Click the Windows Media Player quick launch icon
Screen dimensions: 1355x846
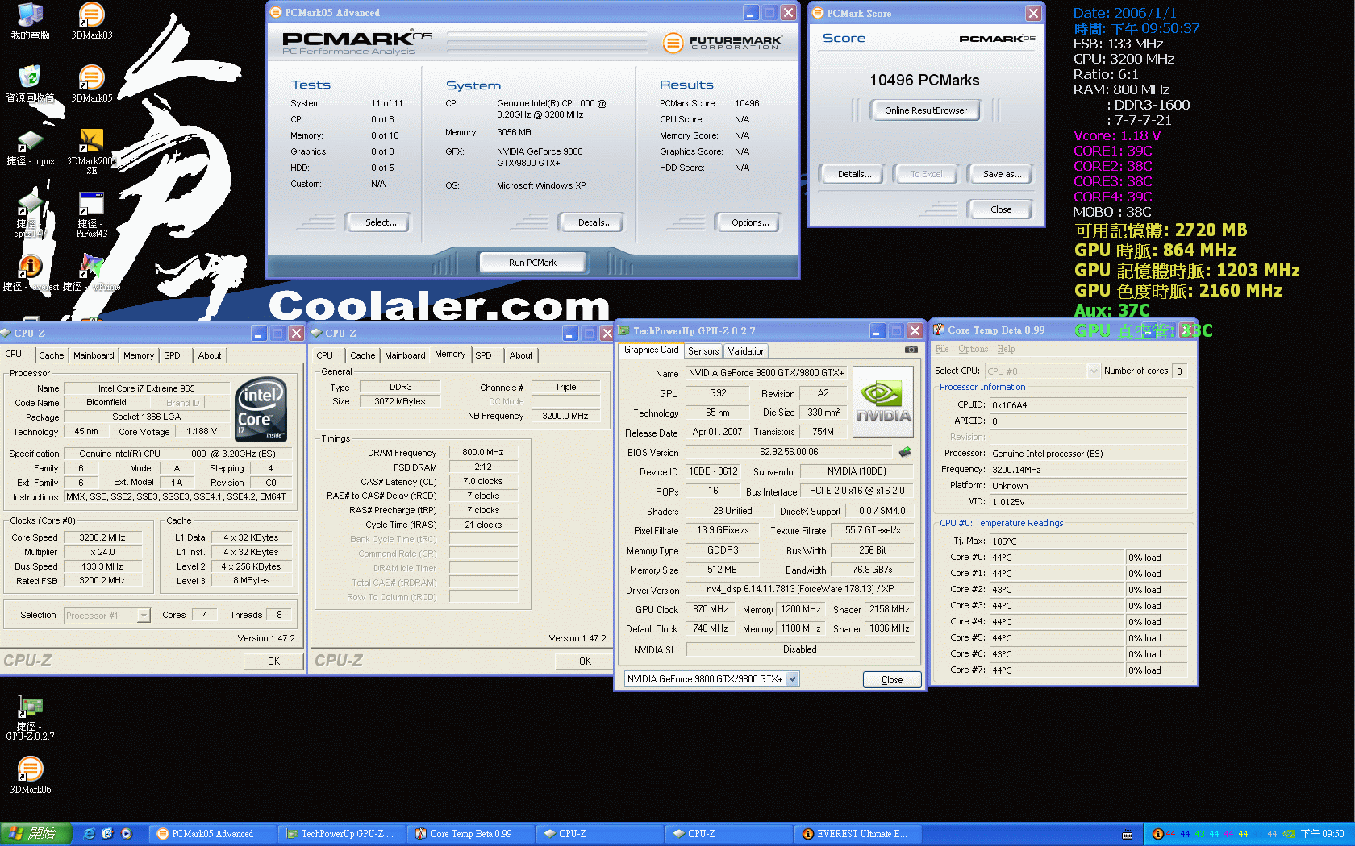tap(127, 834)
